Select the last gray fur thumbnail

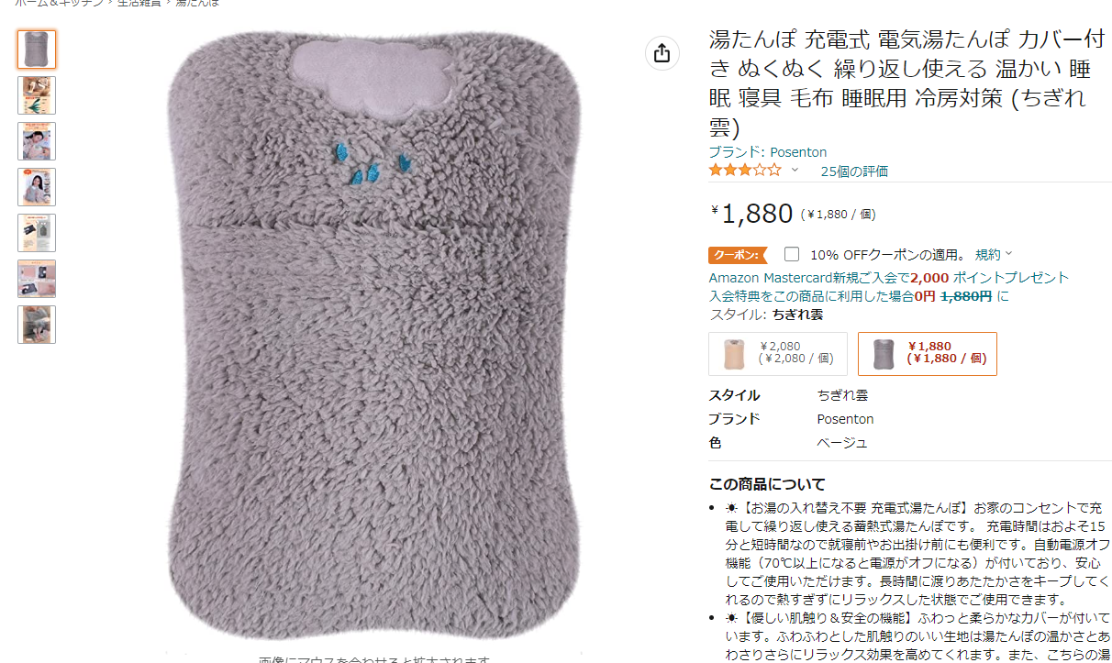click(x=37, y=325)
